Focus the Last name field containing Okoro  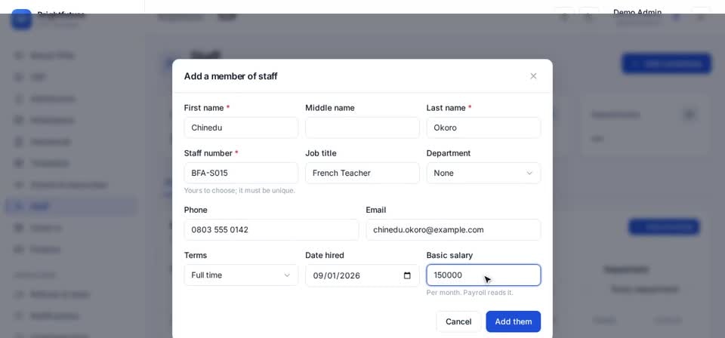[x=483, y=128]
